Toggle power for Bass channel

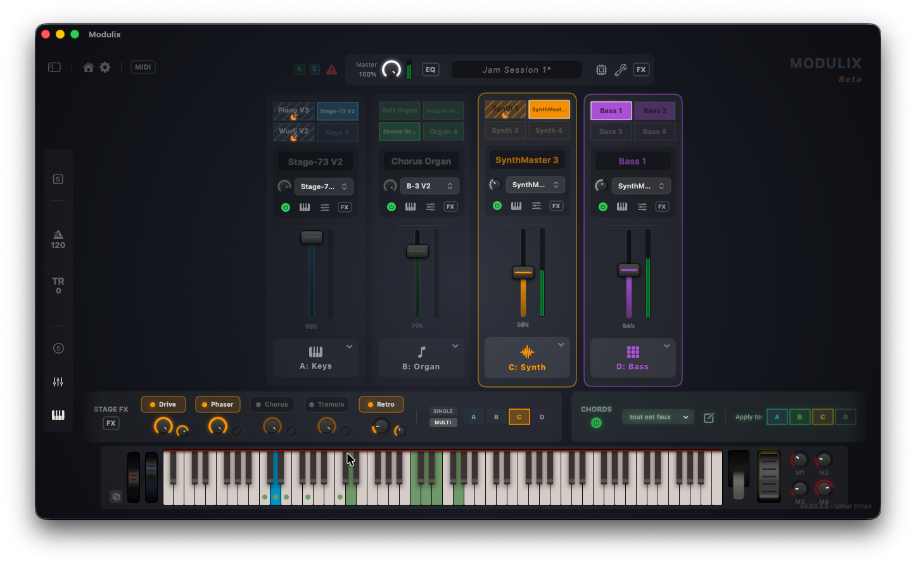[603, 207]
